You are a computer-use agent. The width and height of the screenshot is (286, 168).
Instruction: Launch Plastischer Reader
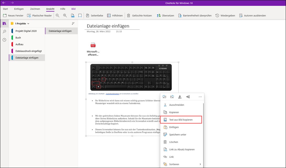tap(39, 16)
